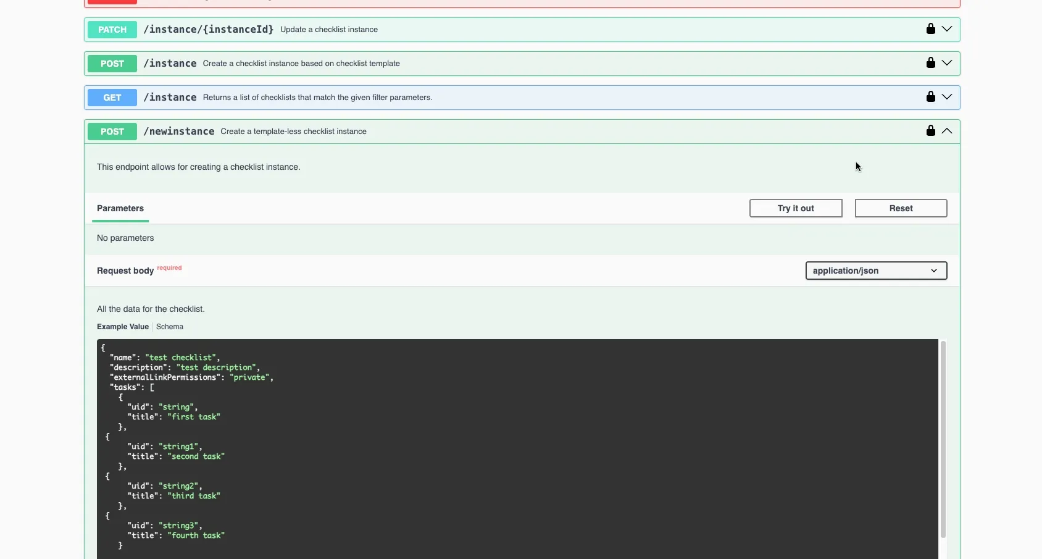Click "Returns a list of checklists" description
1042x559 pixels.
click(x=317, y=98)
